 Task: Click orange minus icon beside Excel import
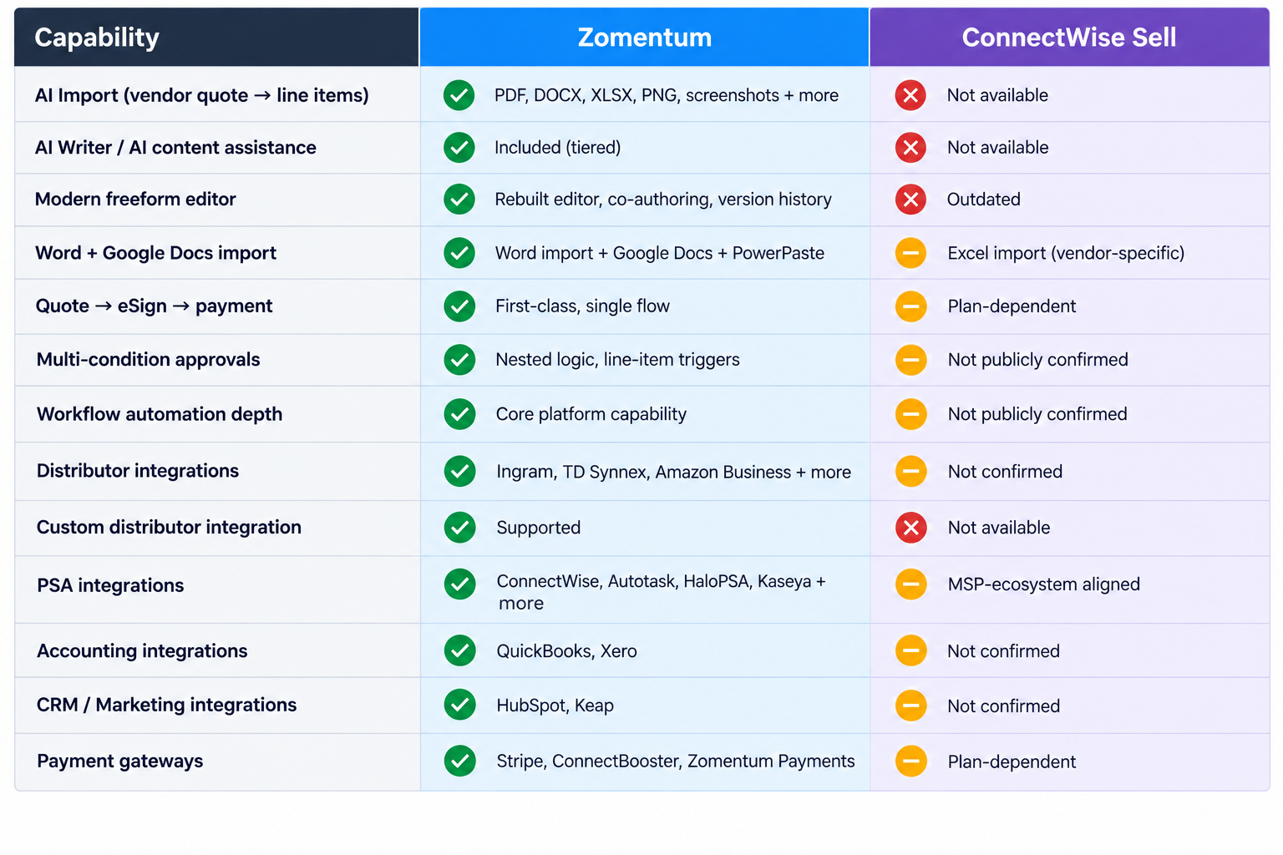click(x=910, y=253)
